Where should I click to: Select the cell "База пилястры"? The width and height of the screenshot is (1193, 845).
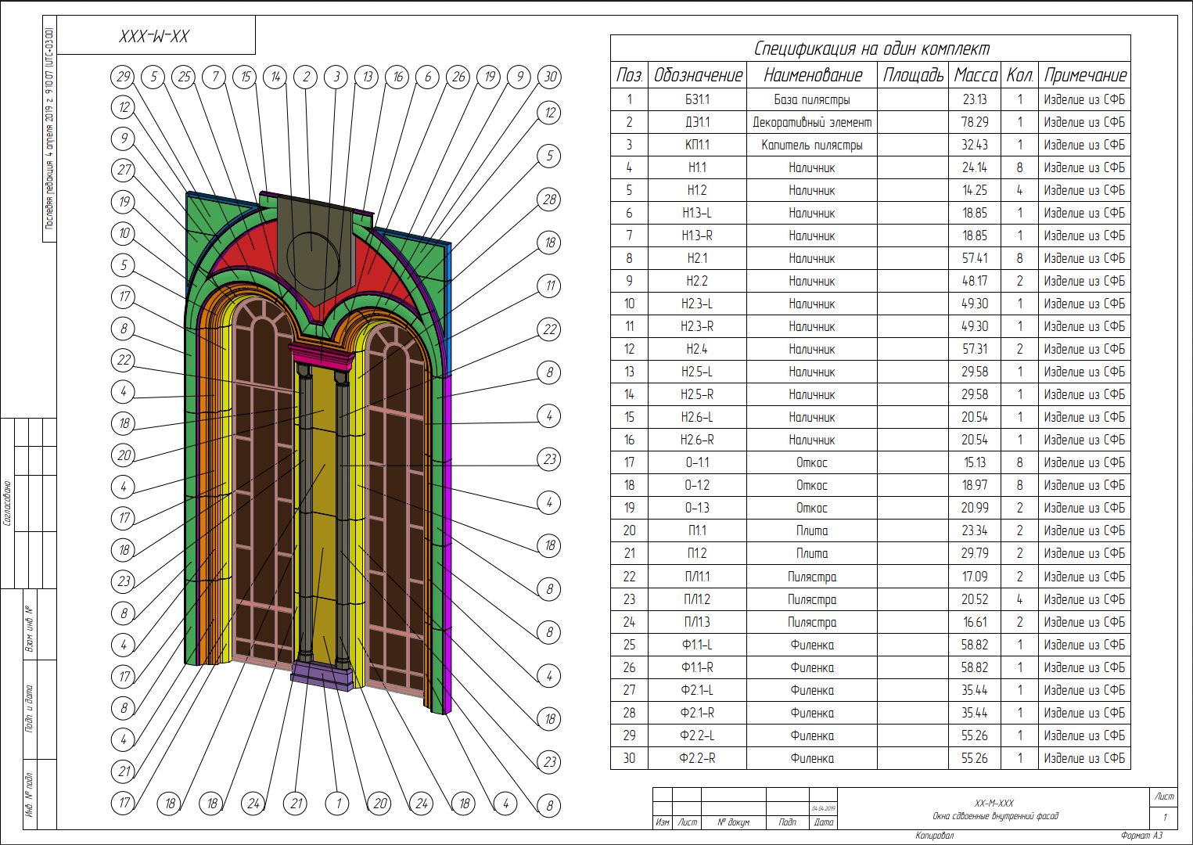pyautogui.click(x=812, y=99)
